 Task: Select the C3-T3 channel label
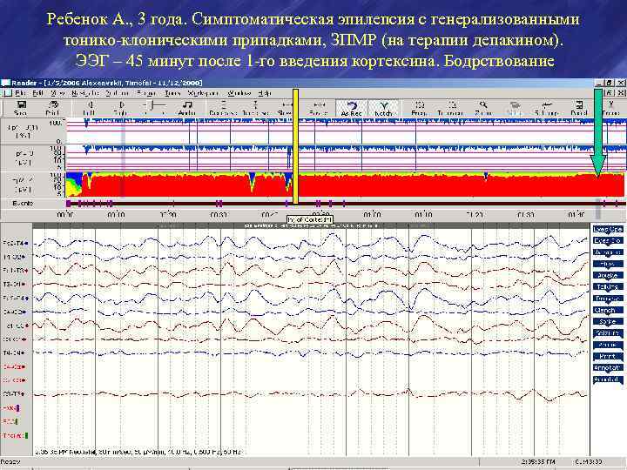14,394
